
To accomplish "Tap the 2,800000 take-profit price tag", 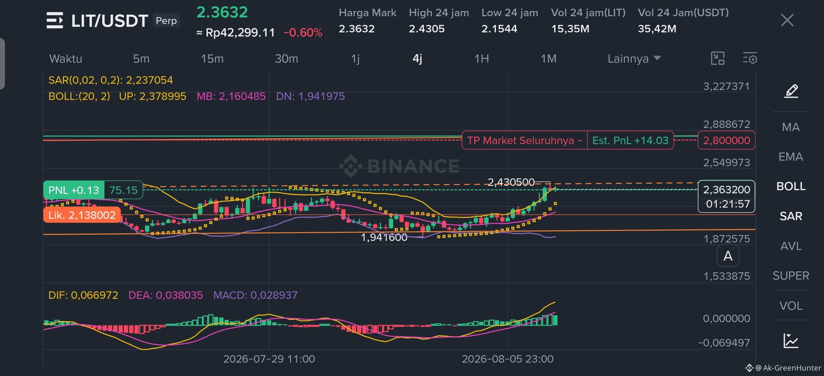I will (726, 140).
